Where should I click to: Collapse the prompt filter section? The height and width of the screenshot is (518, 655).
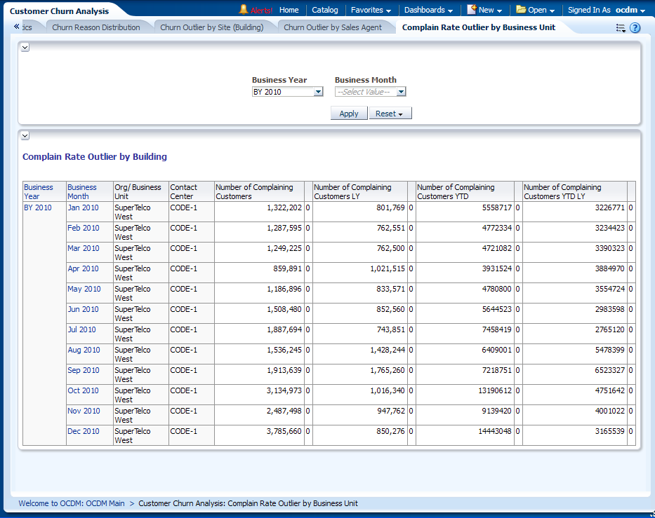[x=25, y=47]
